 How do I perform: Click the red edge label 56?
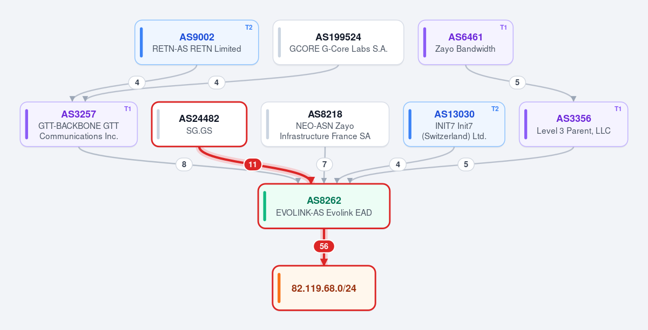point(324,246)
